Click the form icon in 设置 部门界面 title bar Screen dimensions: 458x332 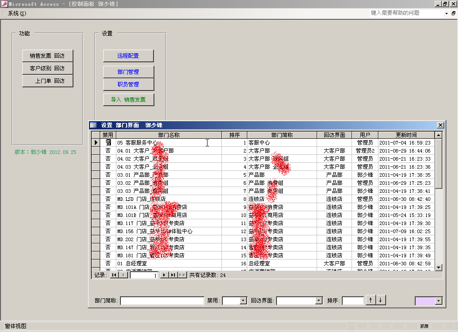[x=93, y=125]
